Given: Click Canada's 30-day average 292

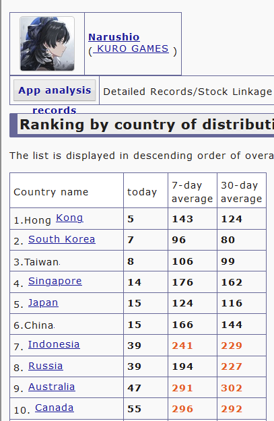Looking at the screenshot, I should click(232, 409).
